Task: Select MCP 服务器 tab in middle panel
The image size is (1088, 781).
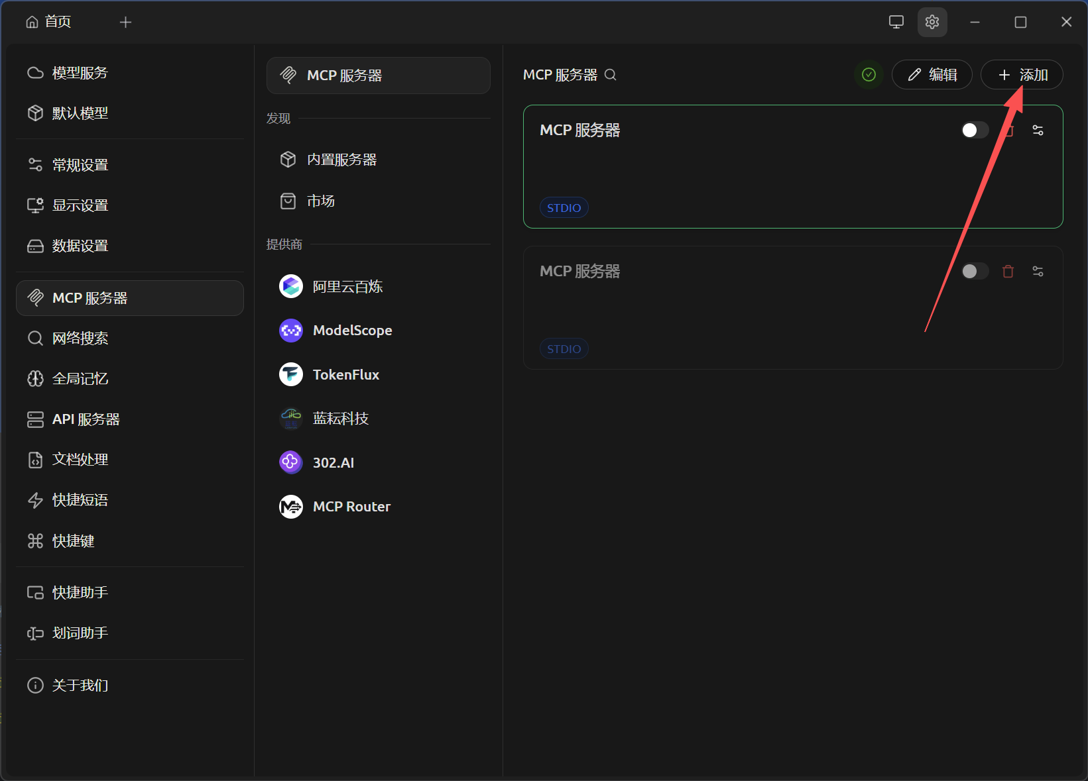Action: click(379, 76)
